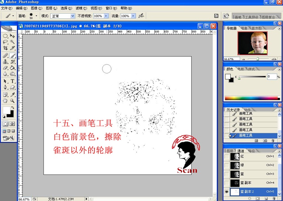Create new snapshot in History panel
283x201 pixels.
point(265,141)
